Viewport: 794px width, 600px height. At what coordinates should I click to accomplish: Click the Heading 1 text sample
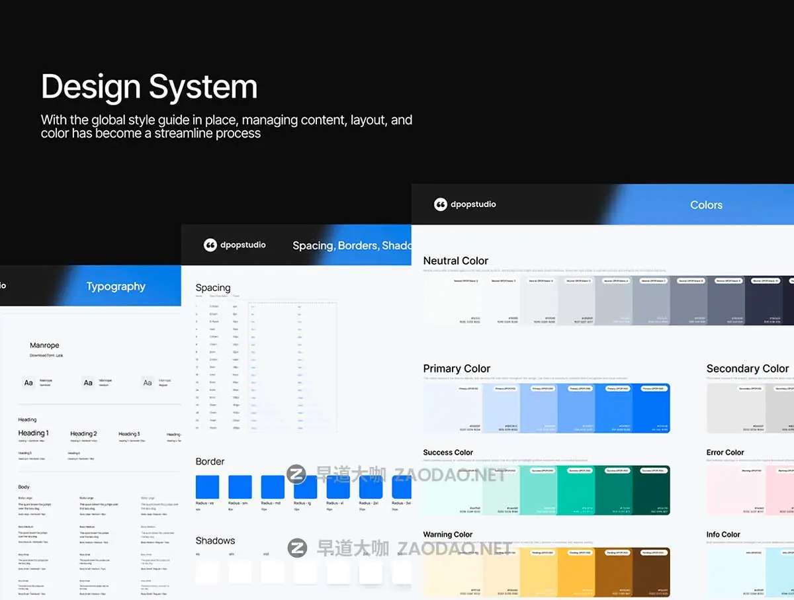tap(33, 433)
